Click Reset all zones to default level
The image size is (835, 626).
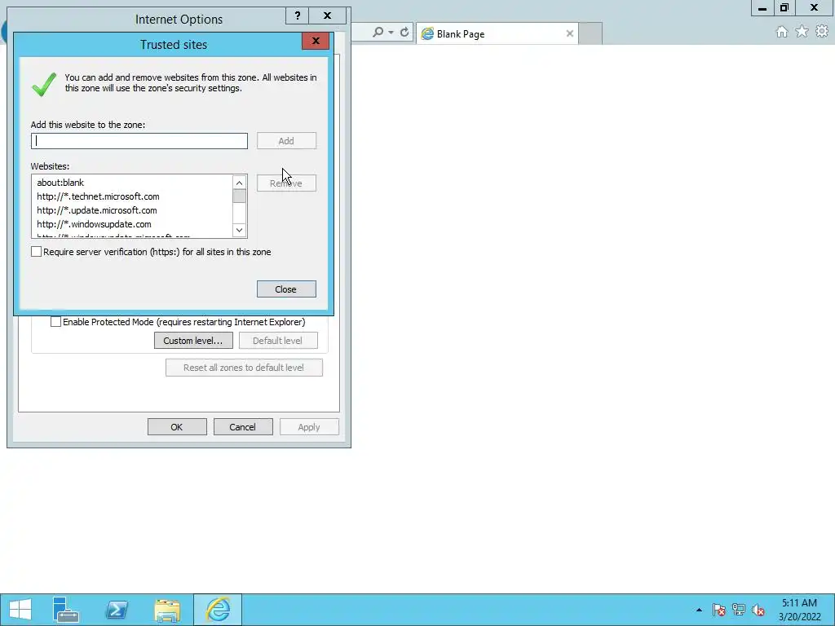tap(244, 368)
